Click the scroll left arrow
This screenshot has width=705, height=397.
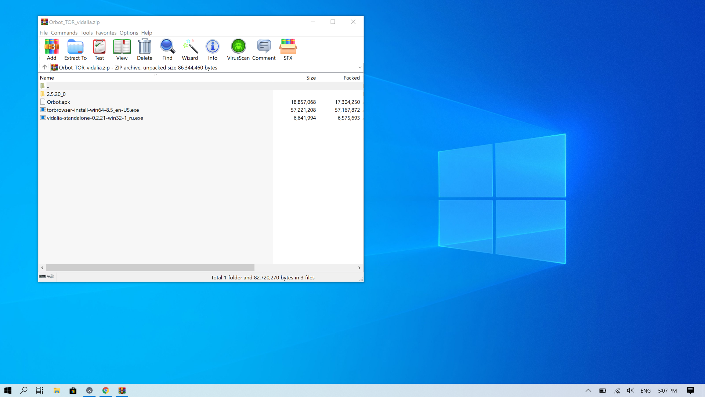42,268
